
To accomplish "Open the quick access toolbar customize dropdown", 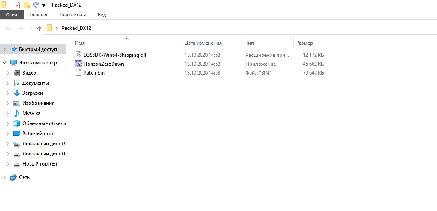I will point(44,5).
